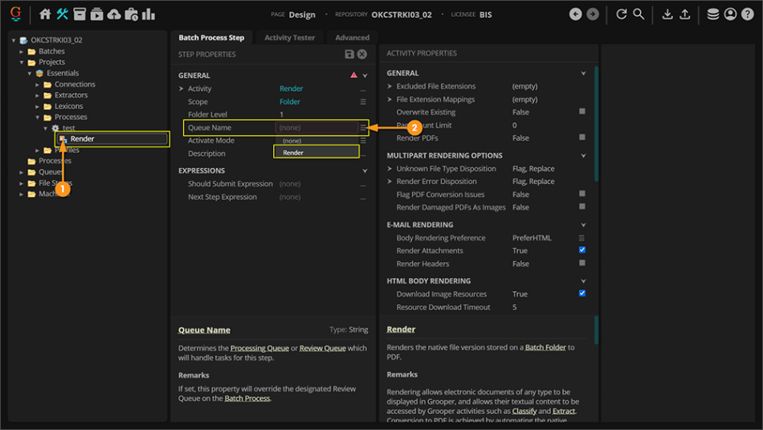This screenshot has height=430, width=763.
Task: Toggle the Download Image Resources checkbox
Action: coord(582,293)
